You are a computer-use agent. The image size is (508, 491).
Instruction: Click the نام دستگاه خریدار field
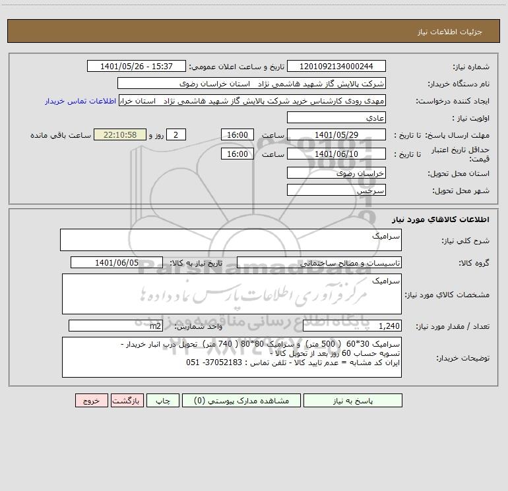[x=251, y=83]
